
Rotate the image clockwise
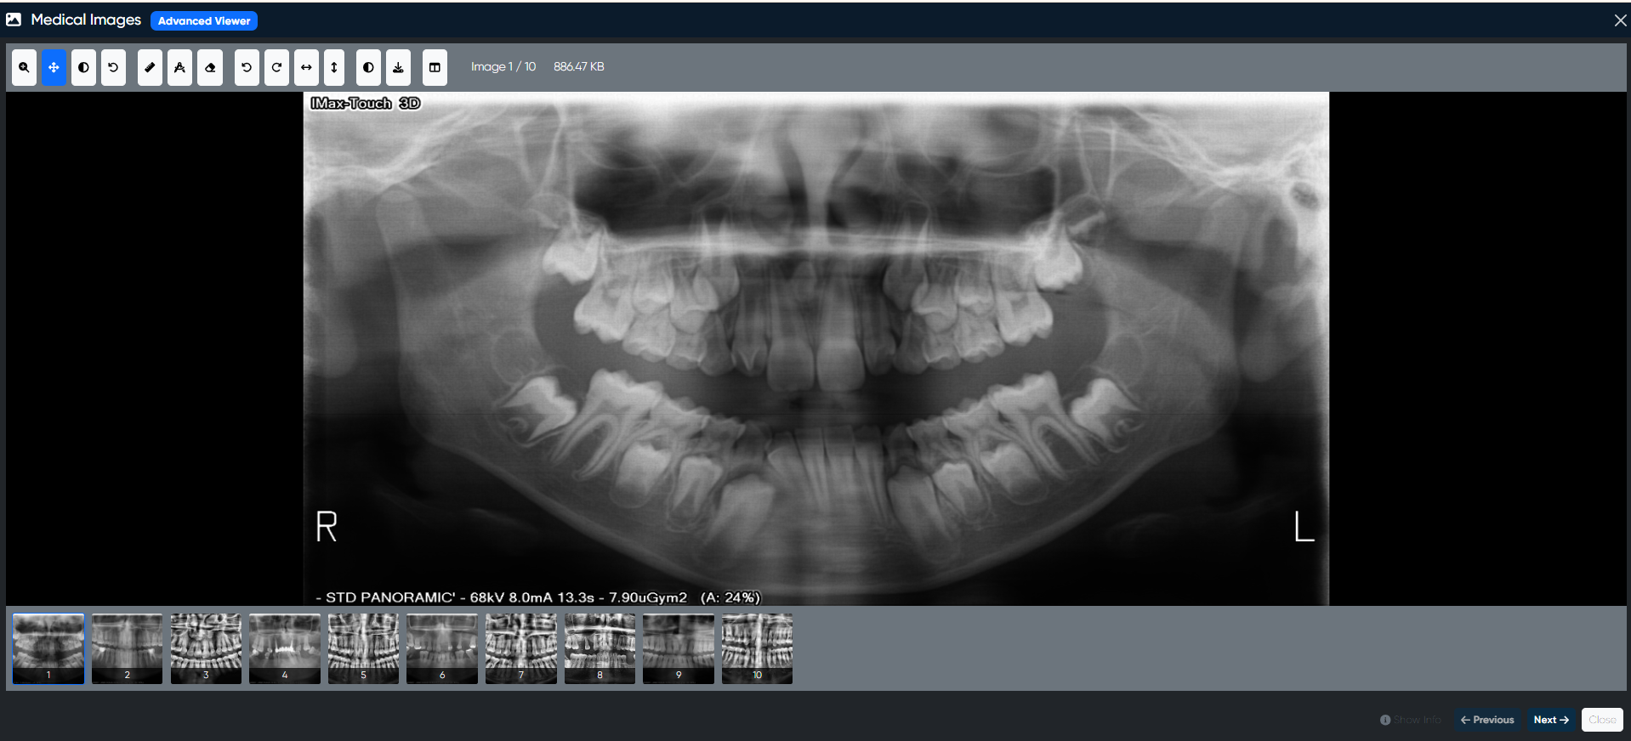pos(276,67)
